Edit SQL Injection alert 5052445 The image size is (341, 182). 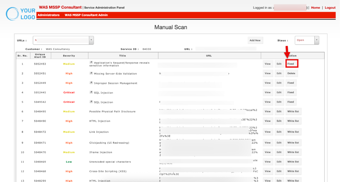click(279, 92)
